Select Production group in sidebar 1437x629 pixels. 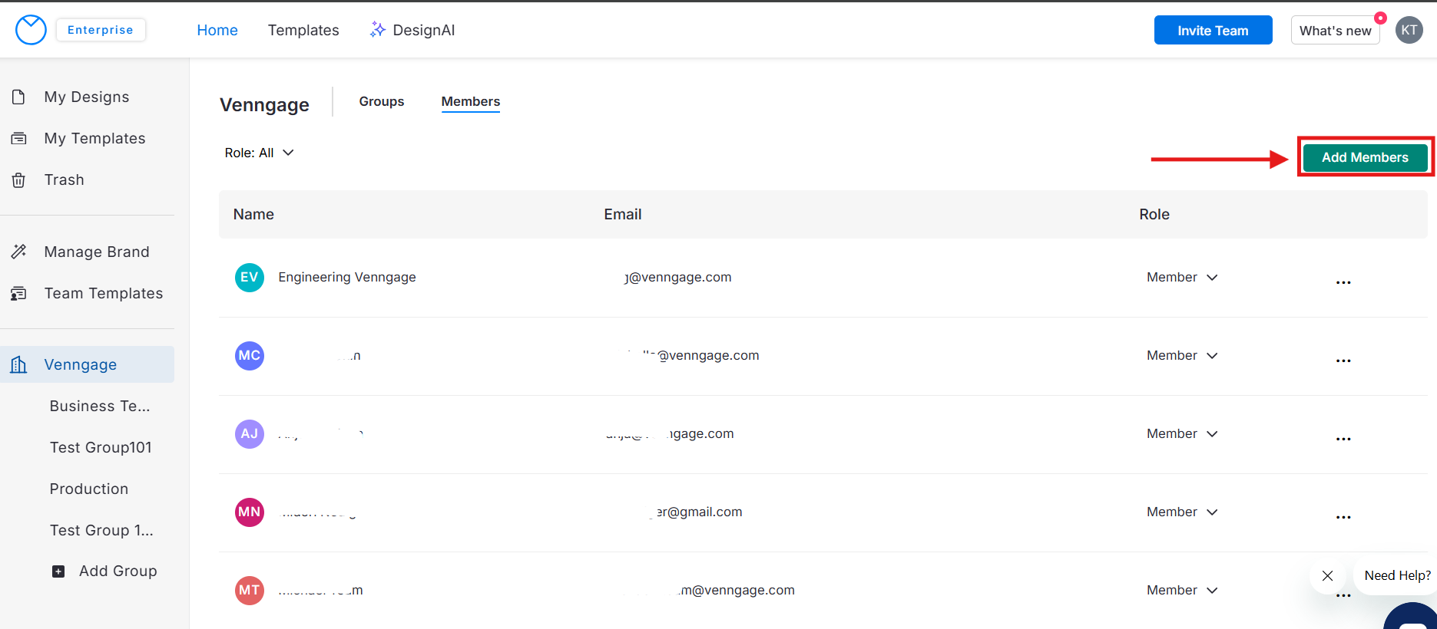tap(89, 489)
